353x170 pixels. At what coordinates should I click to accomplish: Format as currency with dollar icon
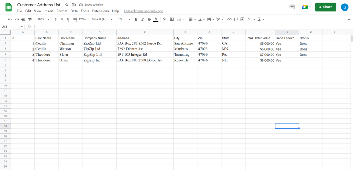pyautogui.click(x=55, y=19)
